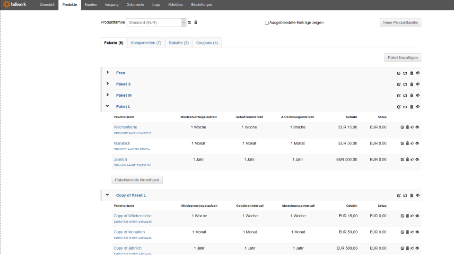Enable 'Ausgeblendete Einträge zeigen' checkbox
The image size is (454, 255).
[267, 22]
